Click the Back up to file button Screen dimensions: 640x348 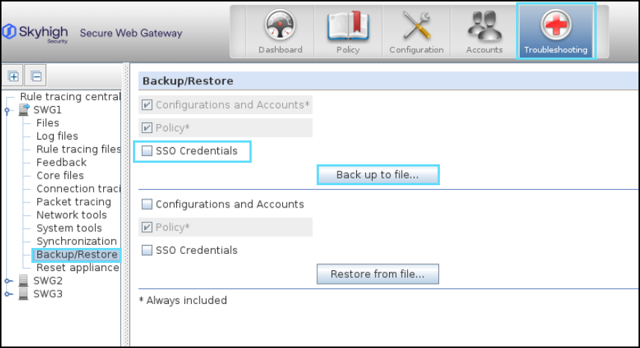pyautogui.click(x=377, y=175)
